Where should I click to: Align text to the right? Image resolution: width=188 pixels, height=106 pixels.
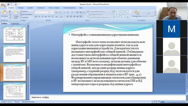pyautogui.click(x=74, y=16)
